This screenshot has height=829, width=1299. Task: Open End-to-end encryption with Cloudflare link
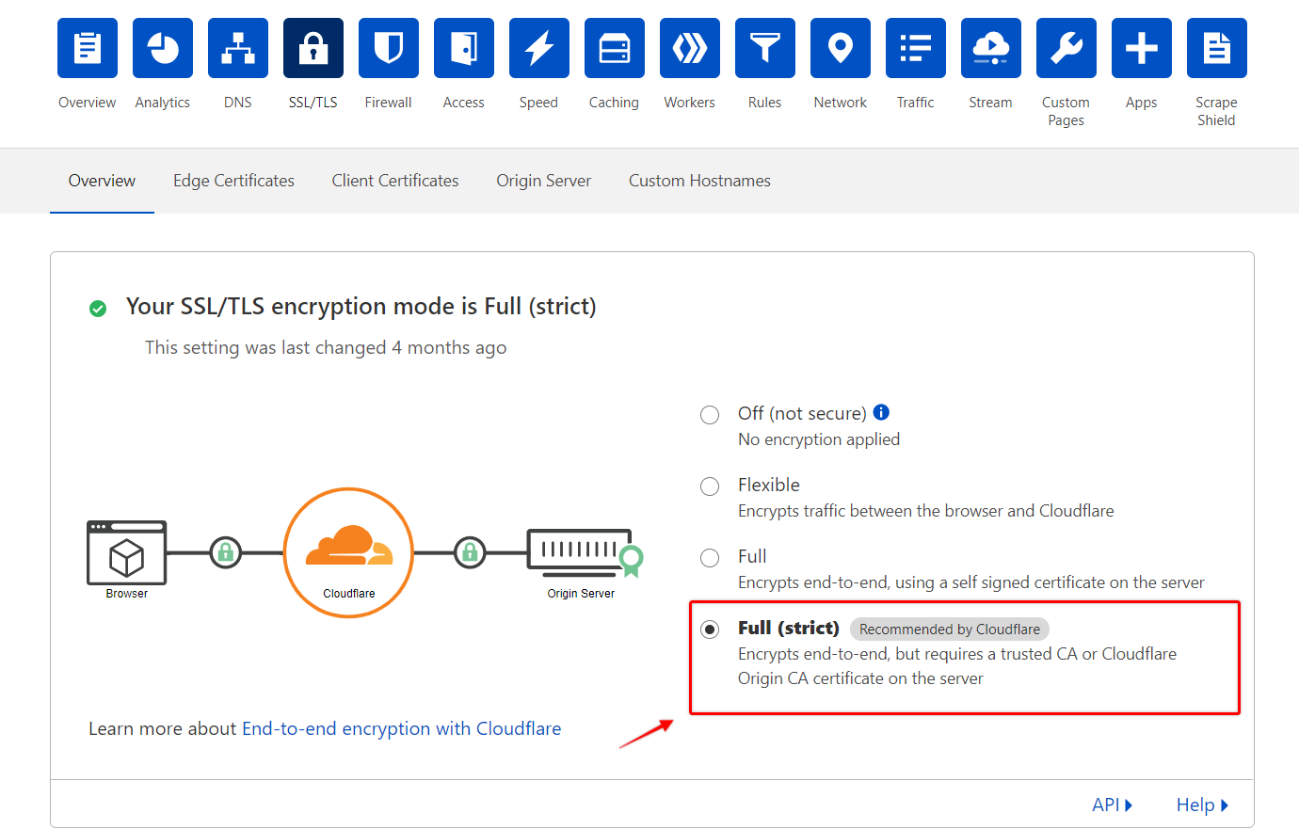[x=402, y=728]
